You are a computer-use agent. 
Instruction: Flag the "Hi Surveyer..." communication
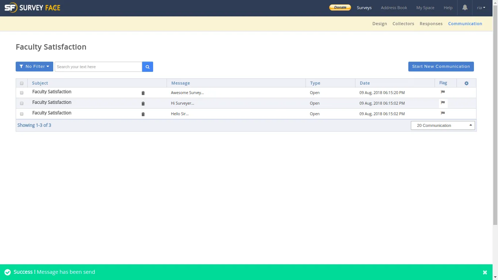click(x=443, y=103)
